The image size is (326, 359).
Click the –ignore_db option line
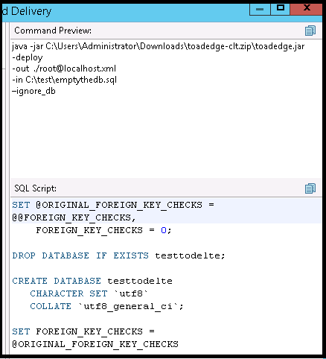click(33, 91)
